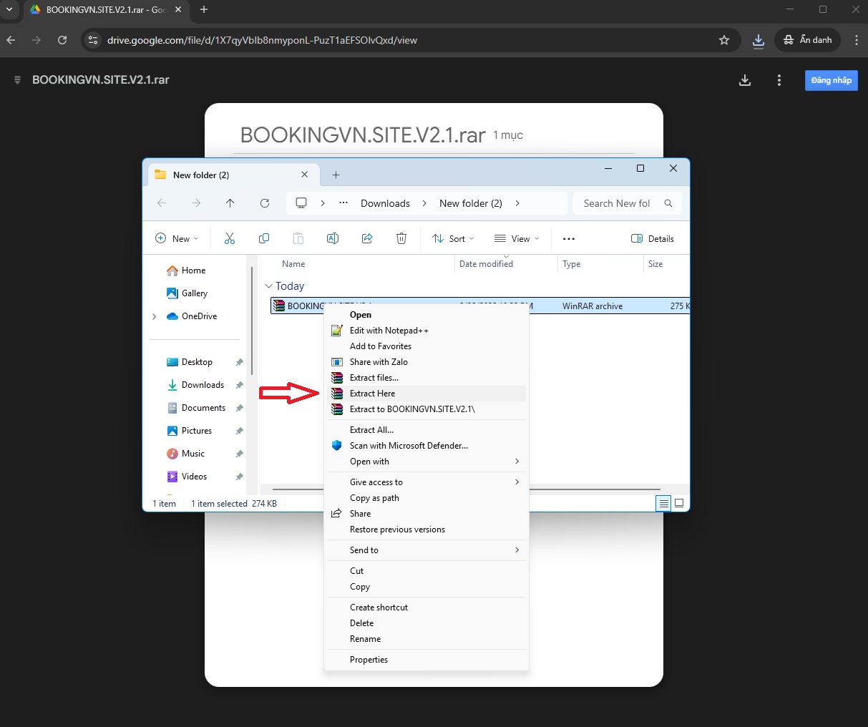Select Rename in the context menu
This screenshot has height=727, width=868.
pyautogui.click(x=426, y=639)
